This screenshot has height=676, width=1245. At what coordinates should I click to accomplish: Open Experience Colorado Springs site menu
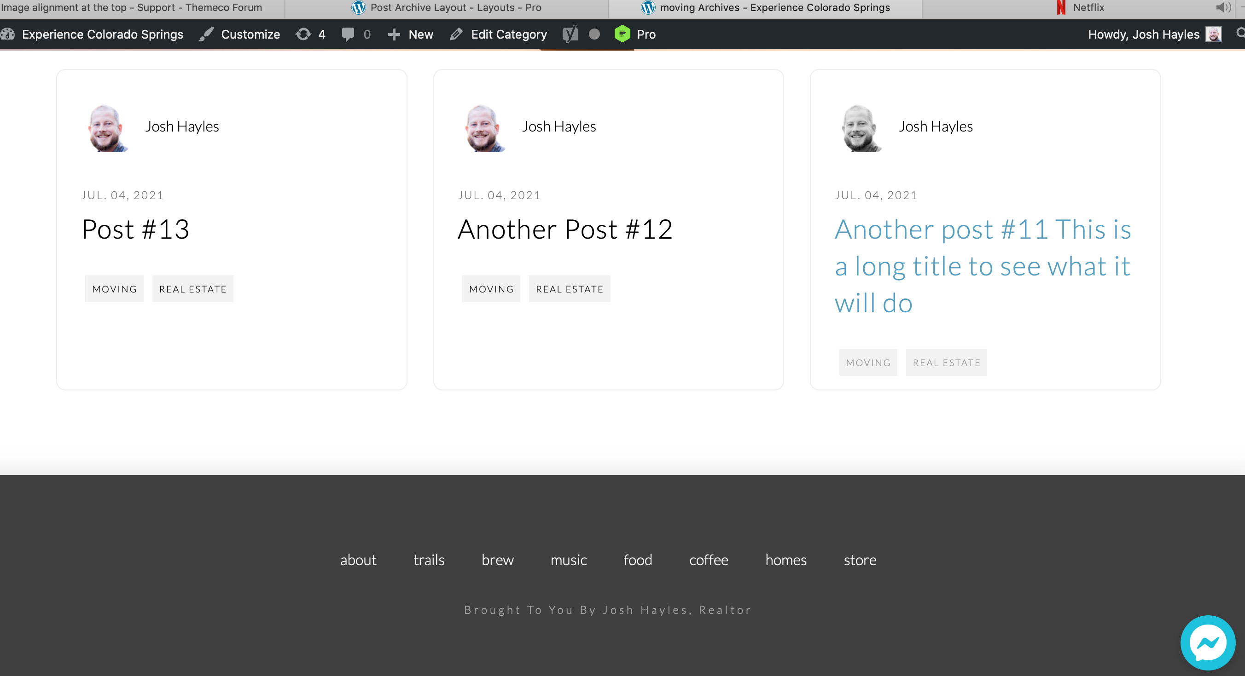pyautogui.click(x=102, y=34)
